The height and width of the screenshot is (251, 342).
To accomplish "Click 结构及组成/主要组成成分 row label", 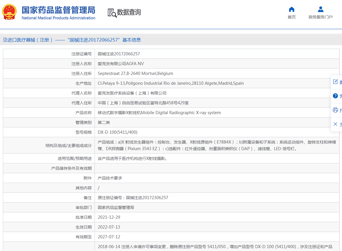I will 69,145.
